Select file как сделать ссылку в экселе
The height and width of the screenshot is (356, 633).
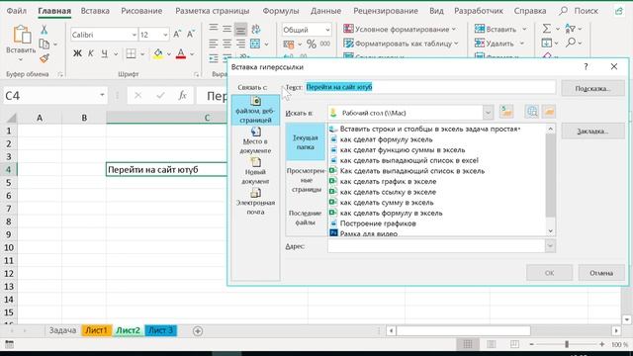(383, 192)
